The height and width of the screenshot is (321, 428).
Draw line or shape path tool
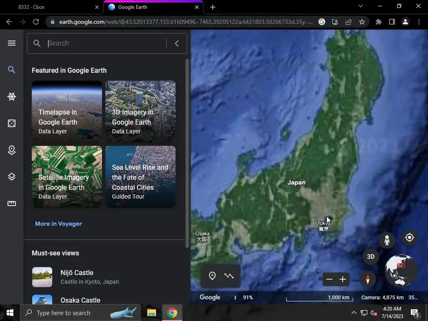pyautogui.click(x=229, y=276)
